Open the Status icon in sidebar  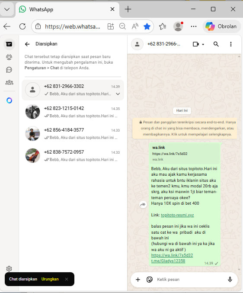(9, 57)
